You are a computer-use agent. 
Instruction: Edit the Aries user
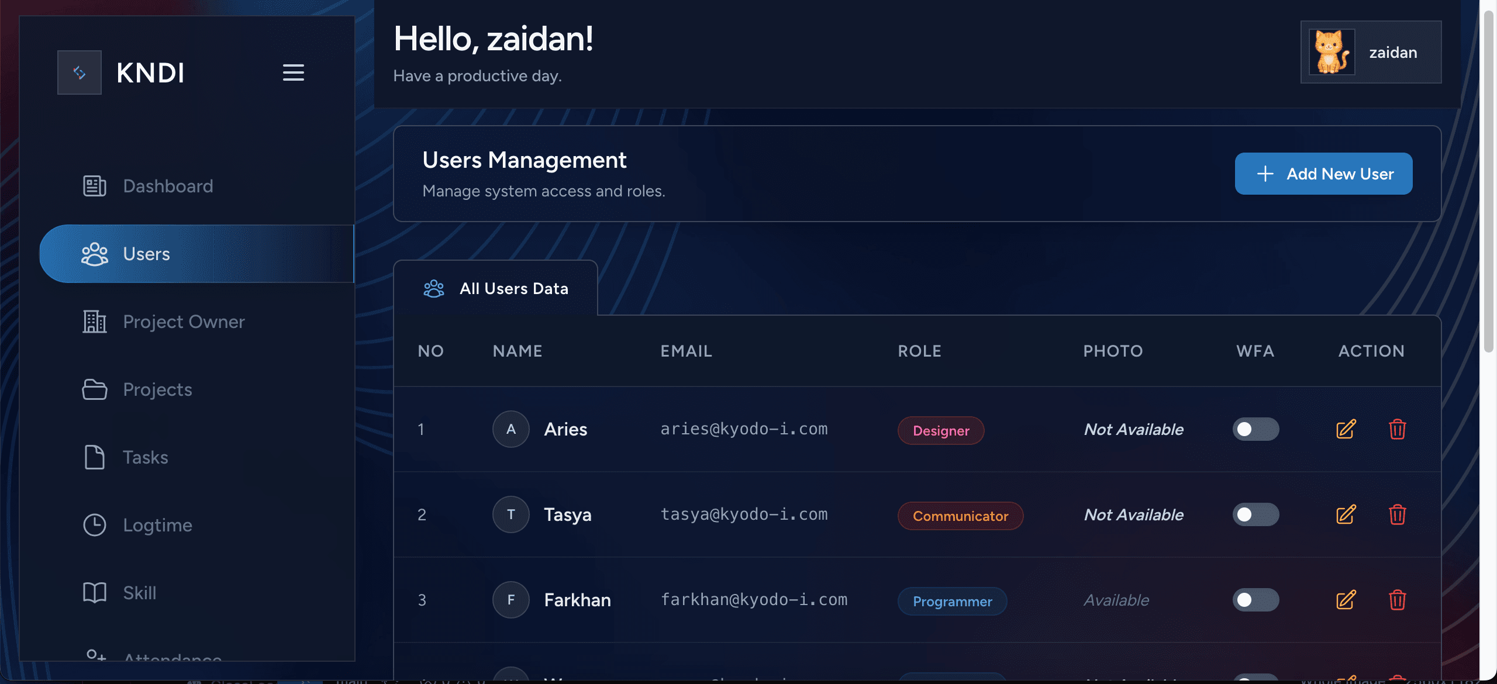(x=1346, y=429)
